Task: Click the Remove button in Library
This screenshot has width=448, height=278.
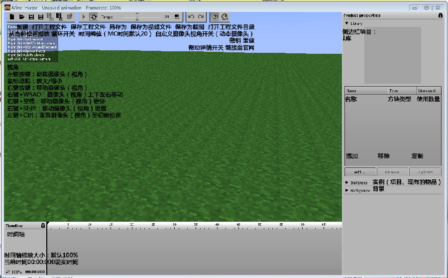Action: point(392,172)
